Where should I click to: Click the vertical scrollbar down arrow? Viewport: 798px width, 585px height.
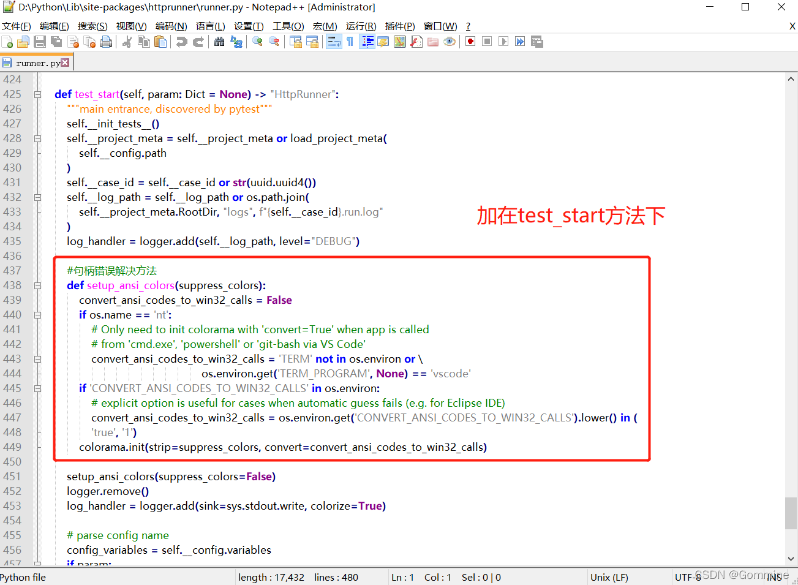[791, 559]
